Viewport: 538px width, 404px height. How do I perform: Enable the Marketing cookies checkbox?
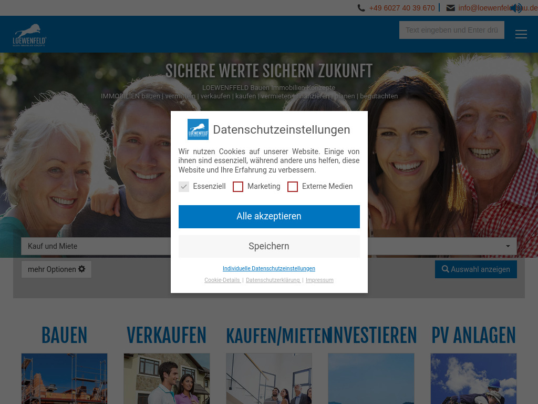click(x=238, y=186)
